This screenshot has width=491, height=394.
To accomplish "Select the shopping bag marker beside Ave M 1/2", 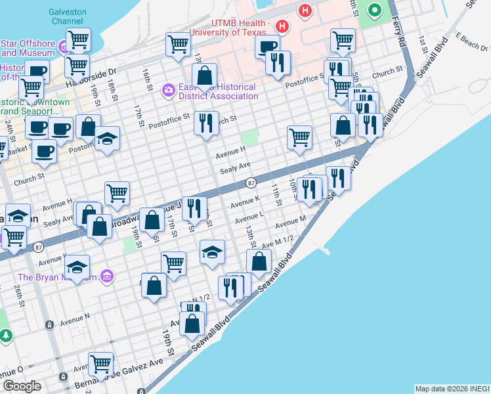I will click(259, 261).
